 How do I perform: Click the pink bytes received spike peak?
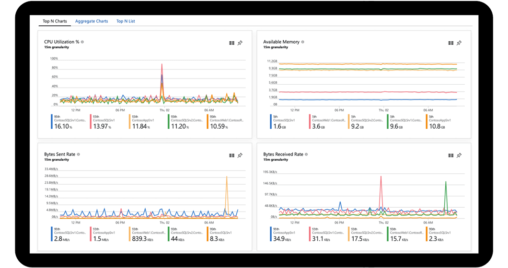click(x=381, y=177)
